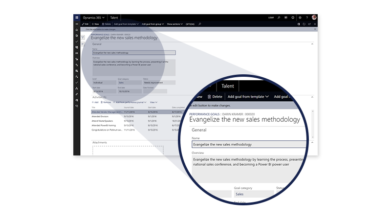Click the round icon left of settings gear
The width and height of the screenshot is (391, 220).
293,18
